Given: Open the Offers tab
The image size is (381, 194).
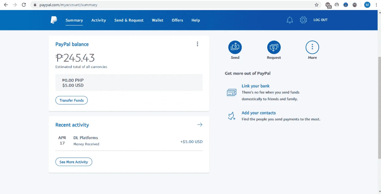Looking at the screenshot, I should [x=177, y=20].
